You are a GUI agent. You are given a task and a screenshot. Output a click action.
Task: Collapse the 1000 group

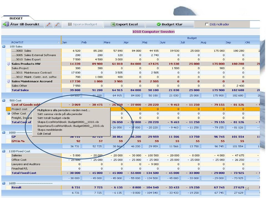click(x=4, y=132)
